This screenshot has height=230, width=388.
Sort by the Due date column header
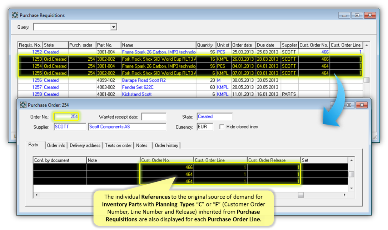(268, 45)
